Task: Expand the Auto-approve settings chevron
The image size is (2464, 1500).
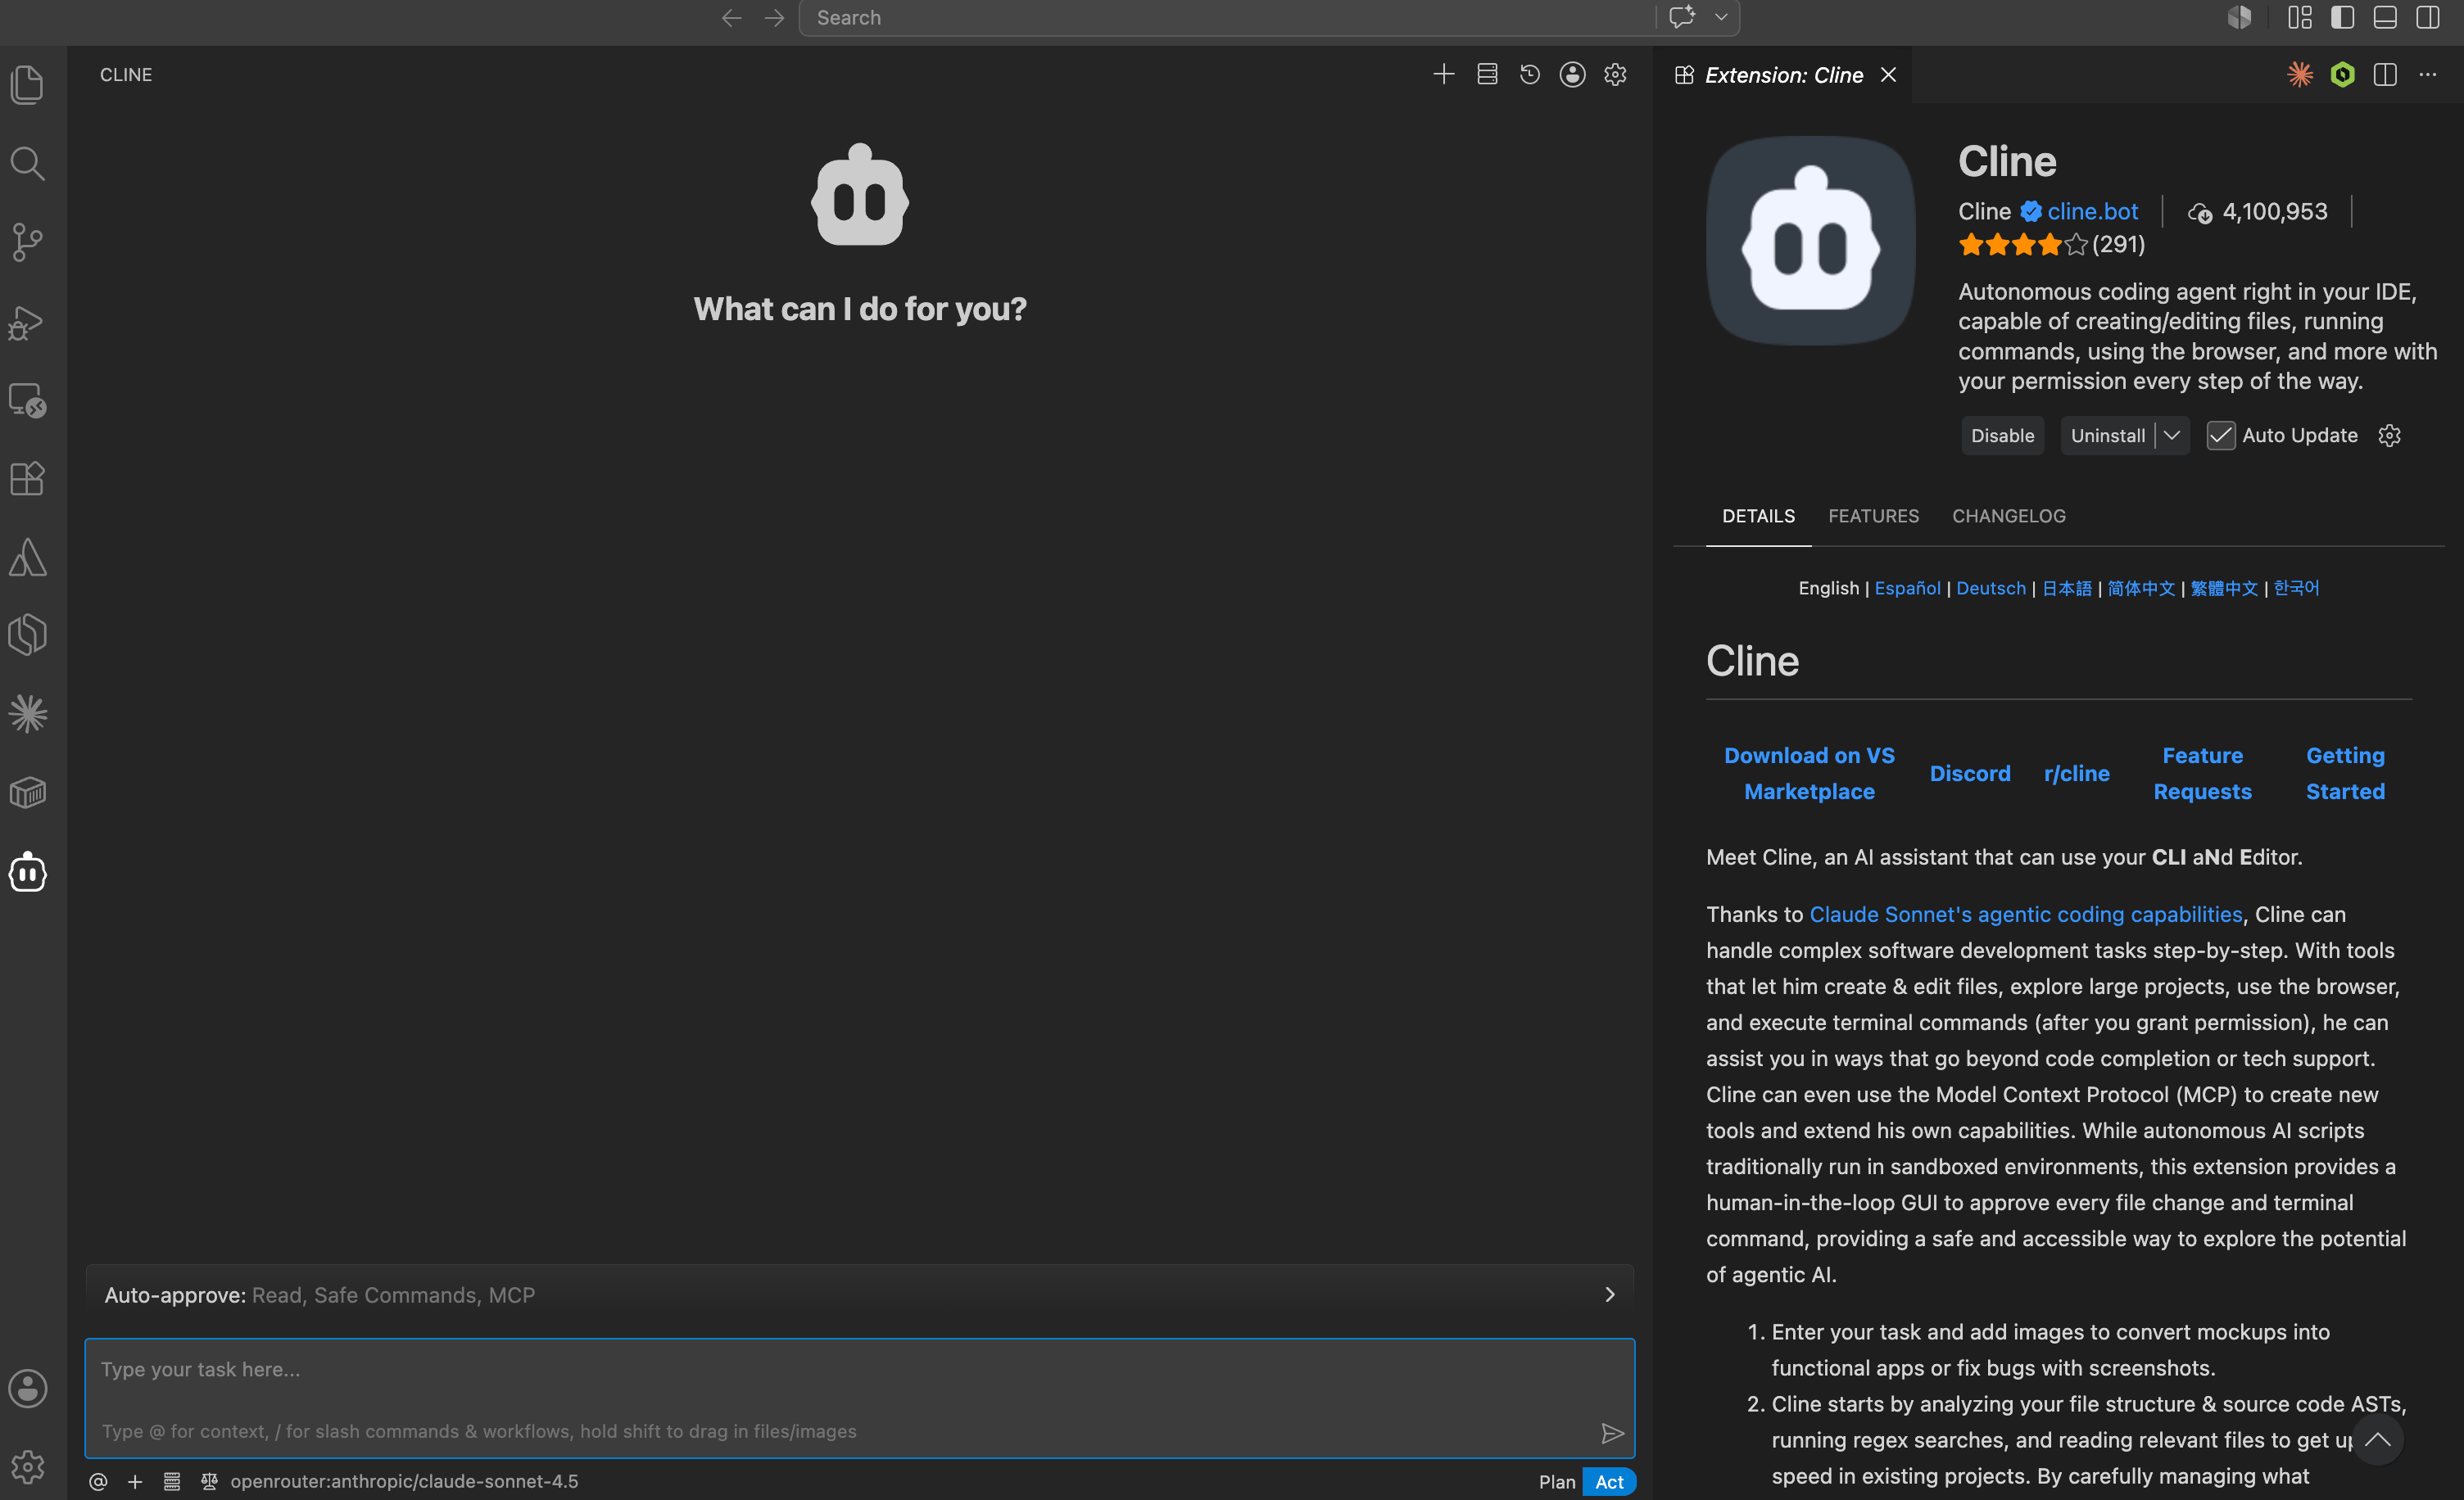Action: [1609, 1295]
